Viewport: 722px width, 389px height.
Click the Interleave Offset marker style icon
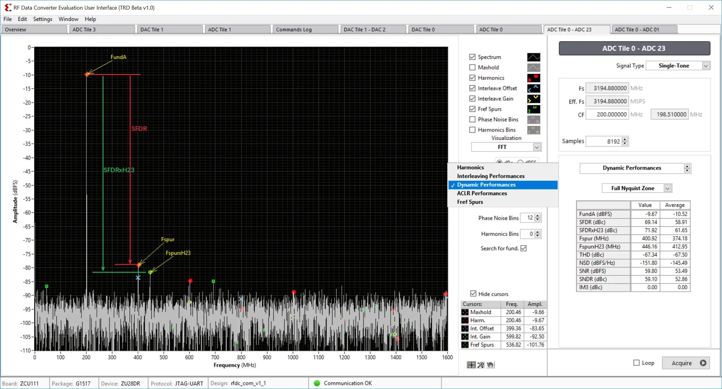(533, 89)
